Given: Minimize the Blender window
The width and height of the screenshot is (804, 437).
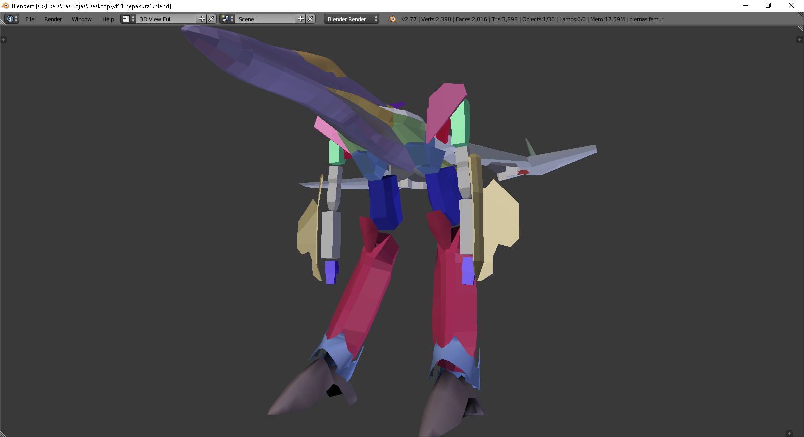Looking at the screenshot, I should point(746,5).
